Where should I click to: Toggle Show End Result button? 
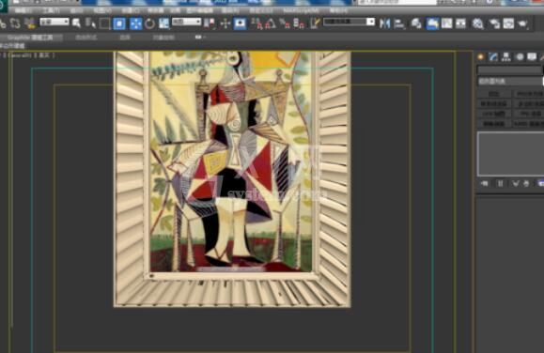(x=500, y=183)
